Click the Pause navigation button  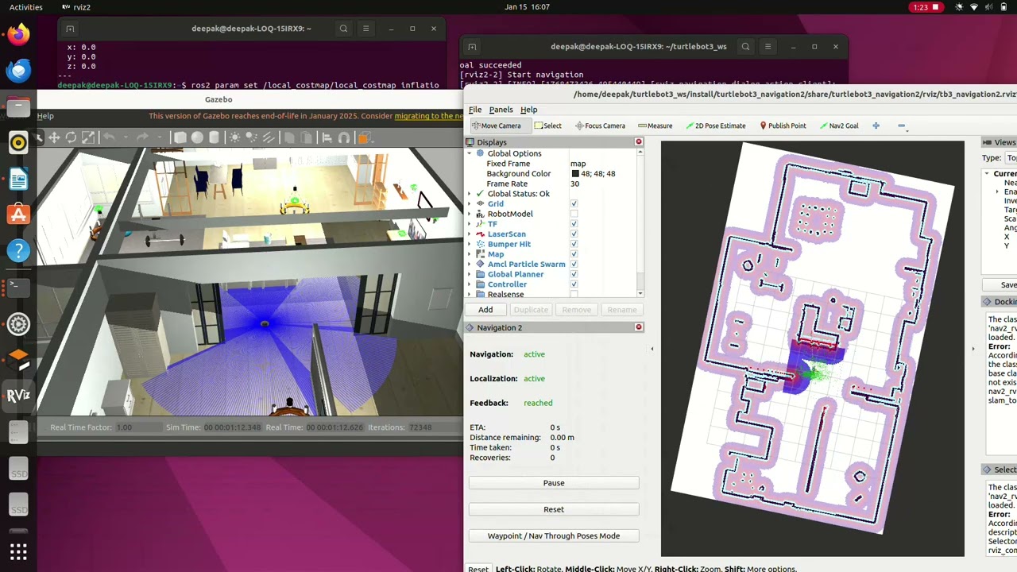(554, 483)
